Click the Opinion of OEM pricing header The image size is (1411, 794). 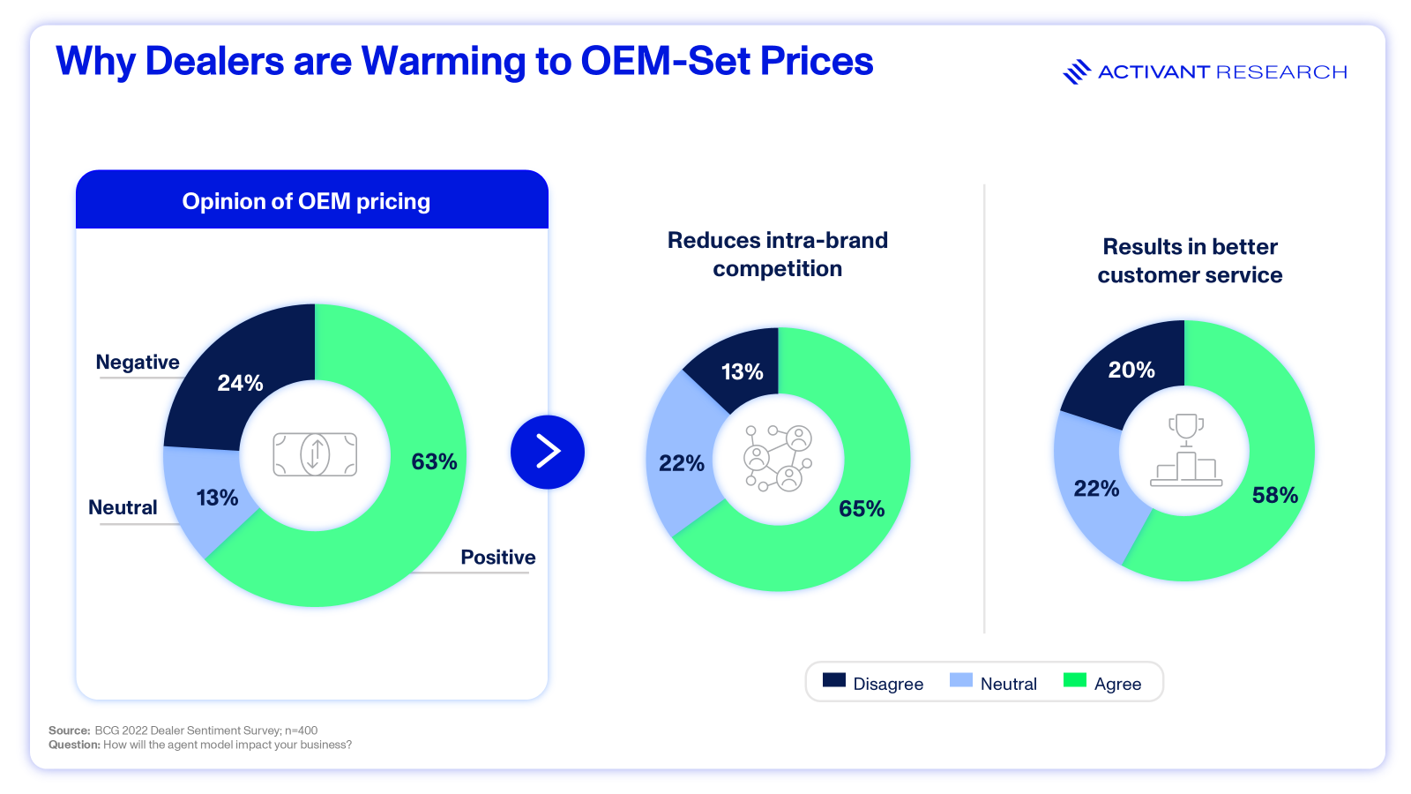point(312,199)
